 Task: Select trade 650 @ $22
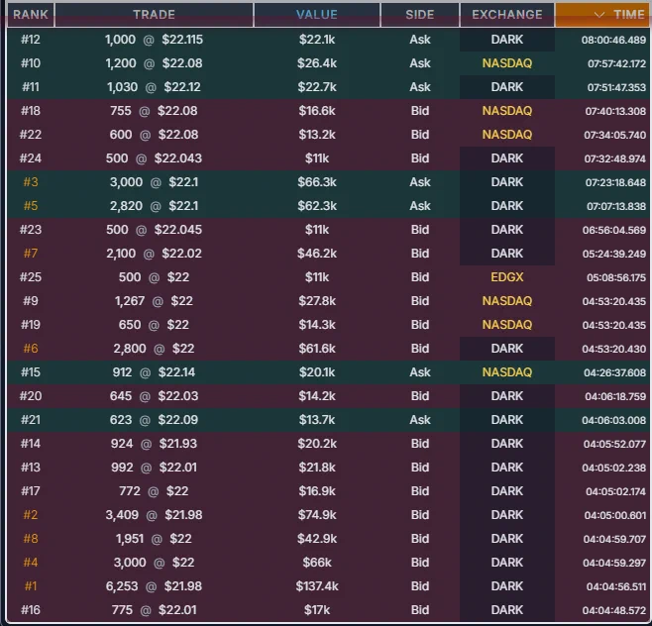pyautogui.click(x=154, y=325)
